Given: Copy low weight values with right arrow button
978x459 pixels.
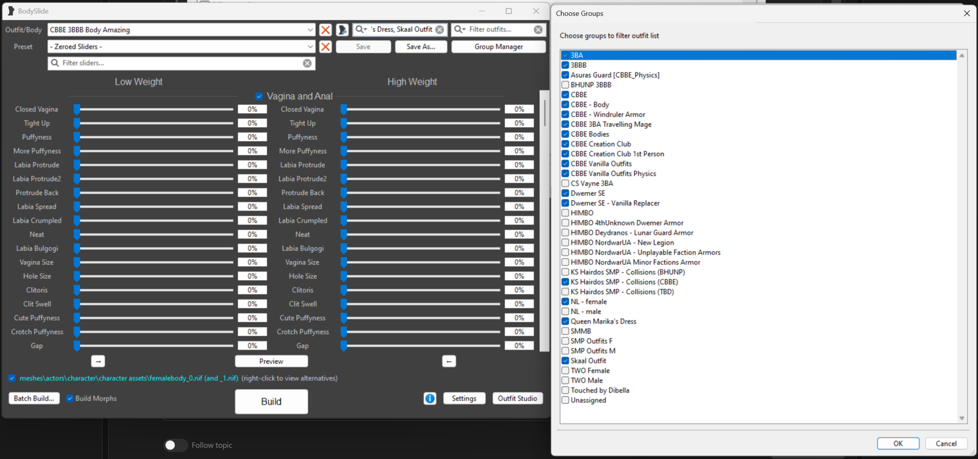Looking at the screenshot, I should pyautogui.click(x=98, y=361).
